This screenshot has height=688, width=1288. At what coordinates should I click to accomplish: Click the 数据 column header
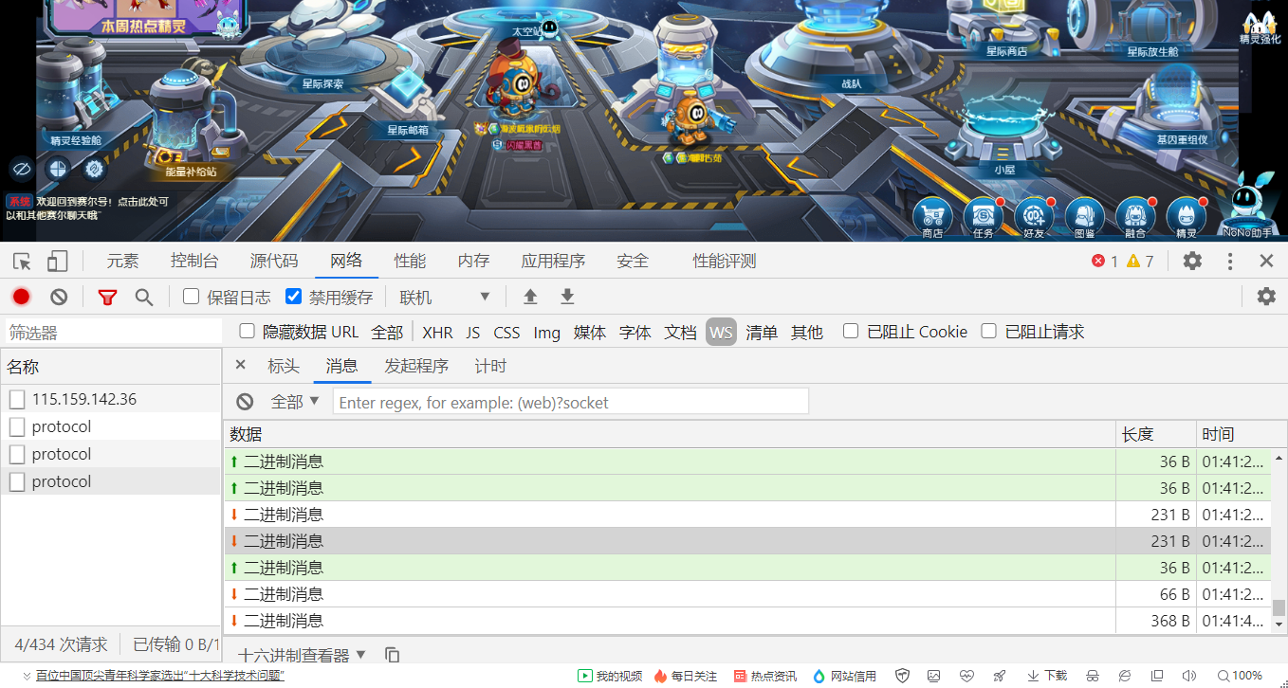click(670, 434)
